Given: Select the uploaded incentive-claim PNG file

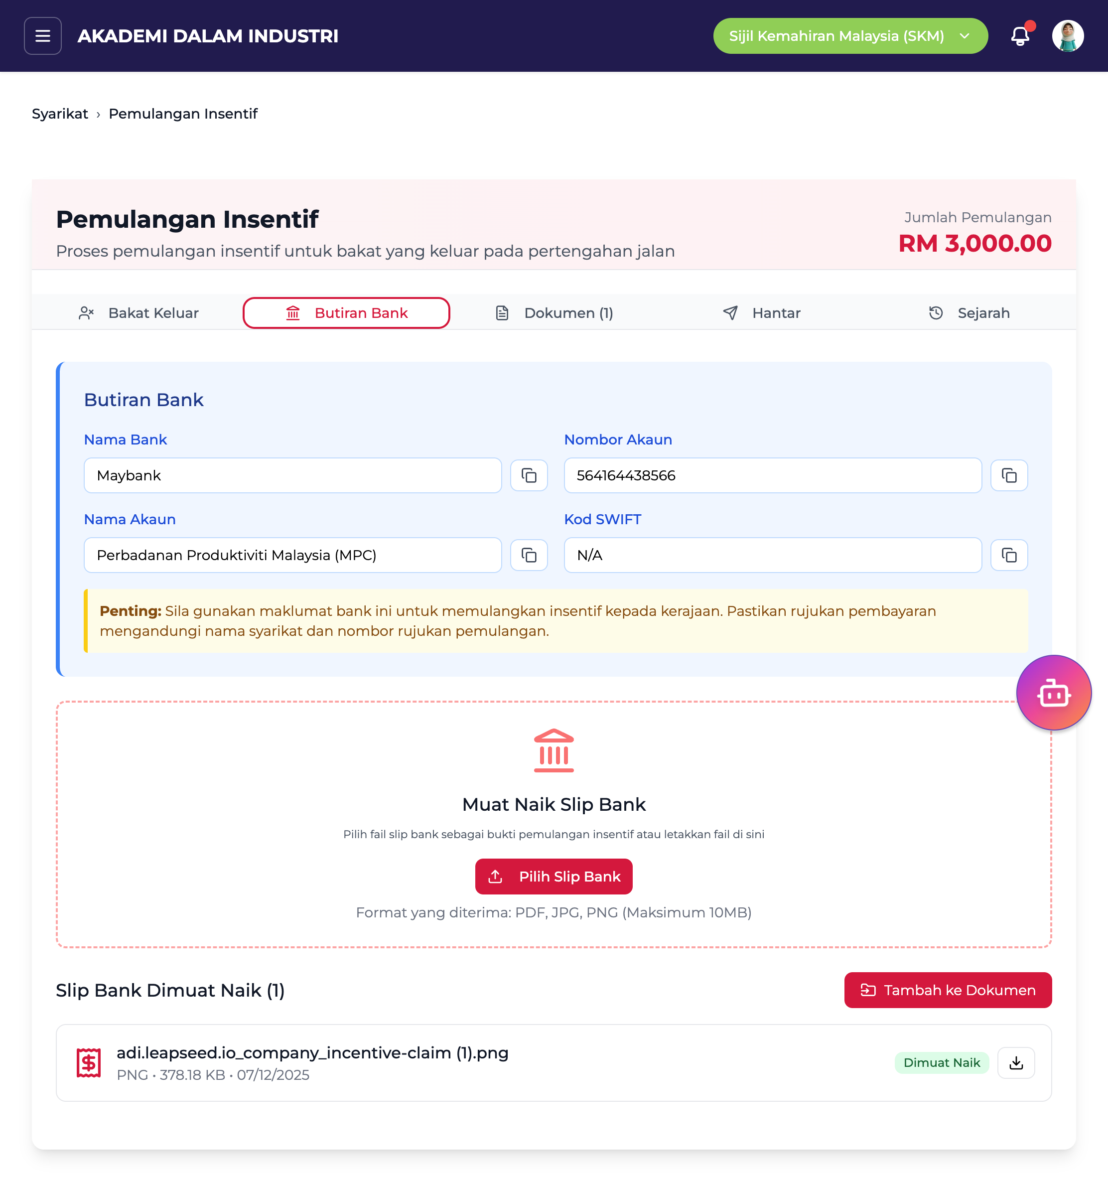Looking at the screenshot, I should click(312, 1053).
